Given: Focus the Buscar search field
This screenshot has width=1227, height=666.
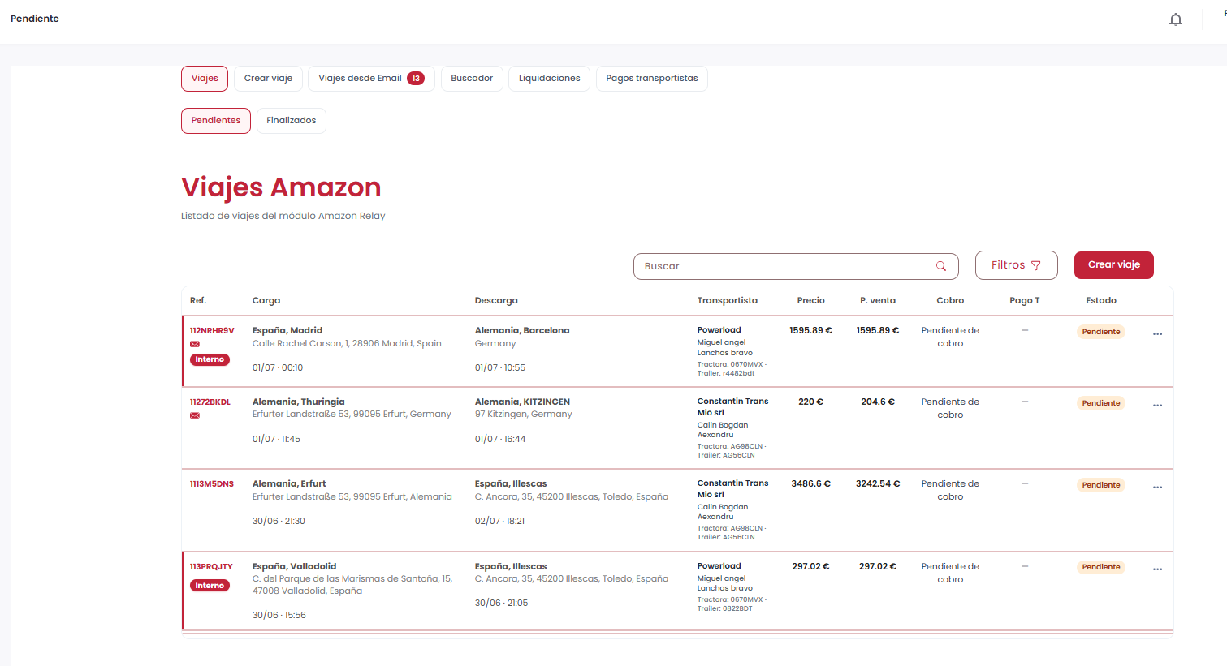Looking at the screenshot, I should pos(796,266).
